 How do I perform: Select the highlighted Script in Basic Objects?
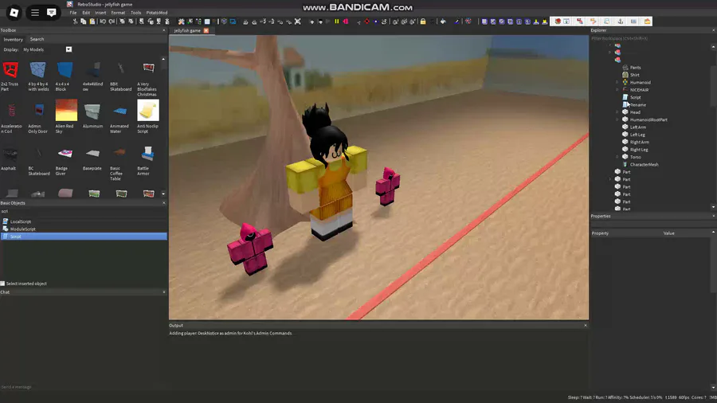84,237
